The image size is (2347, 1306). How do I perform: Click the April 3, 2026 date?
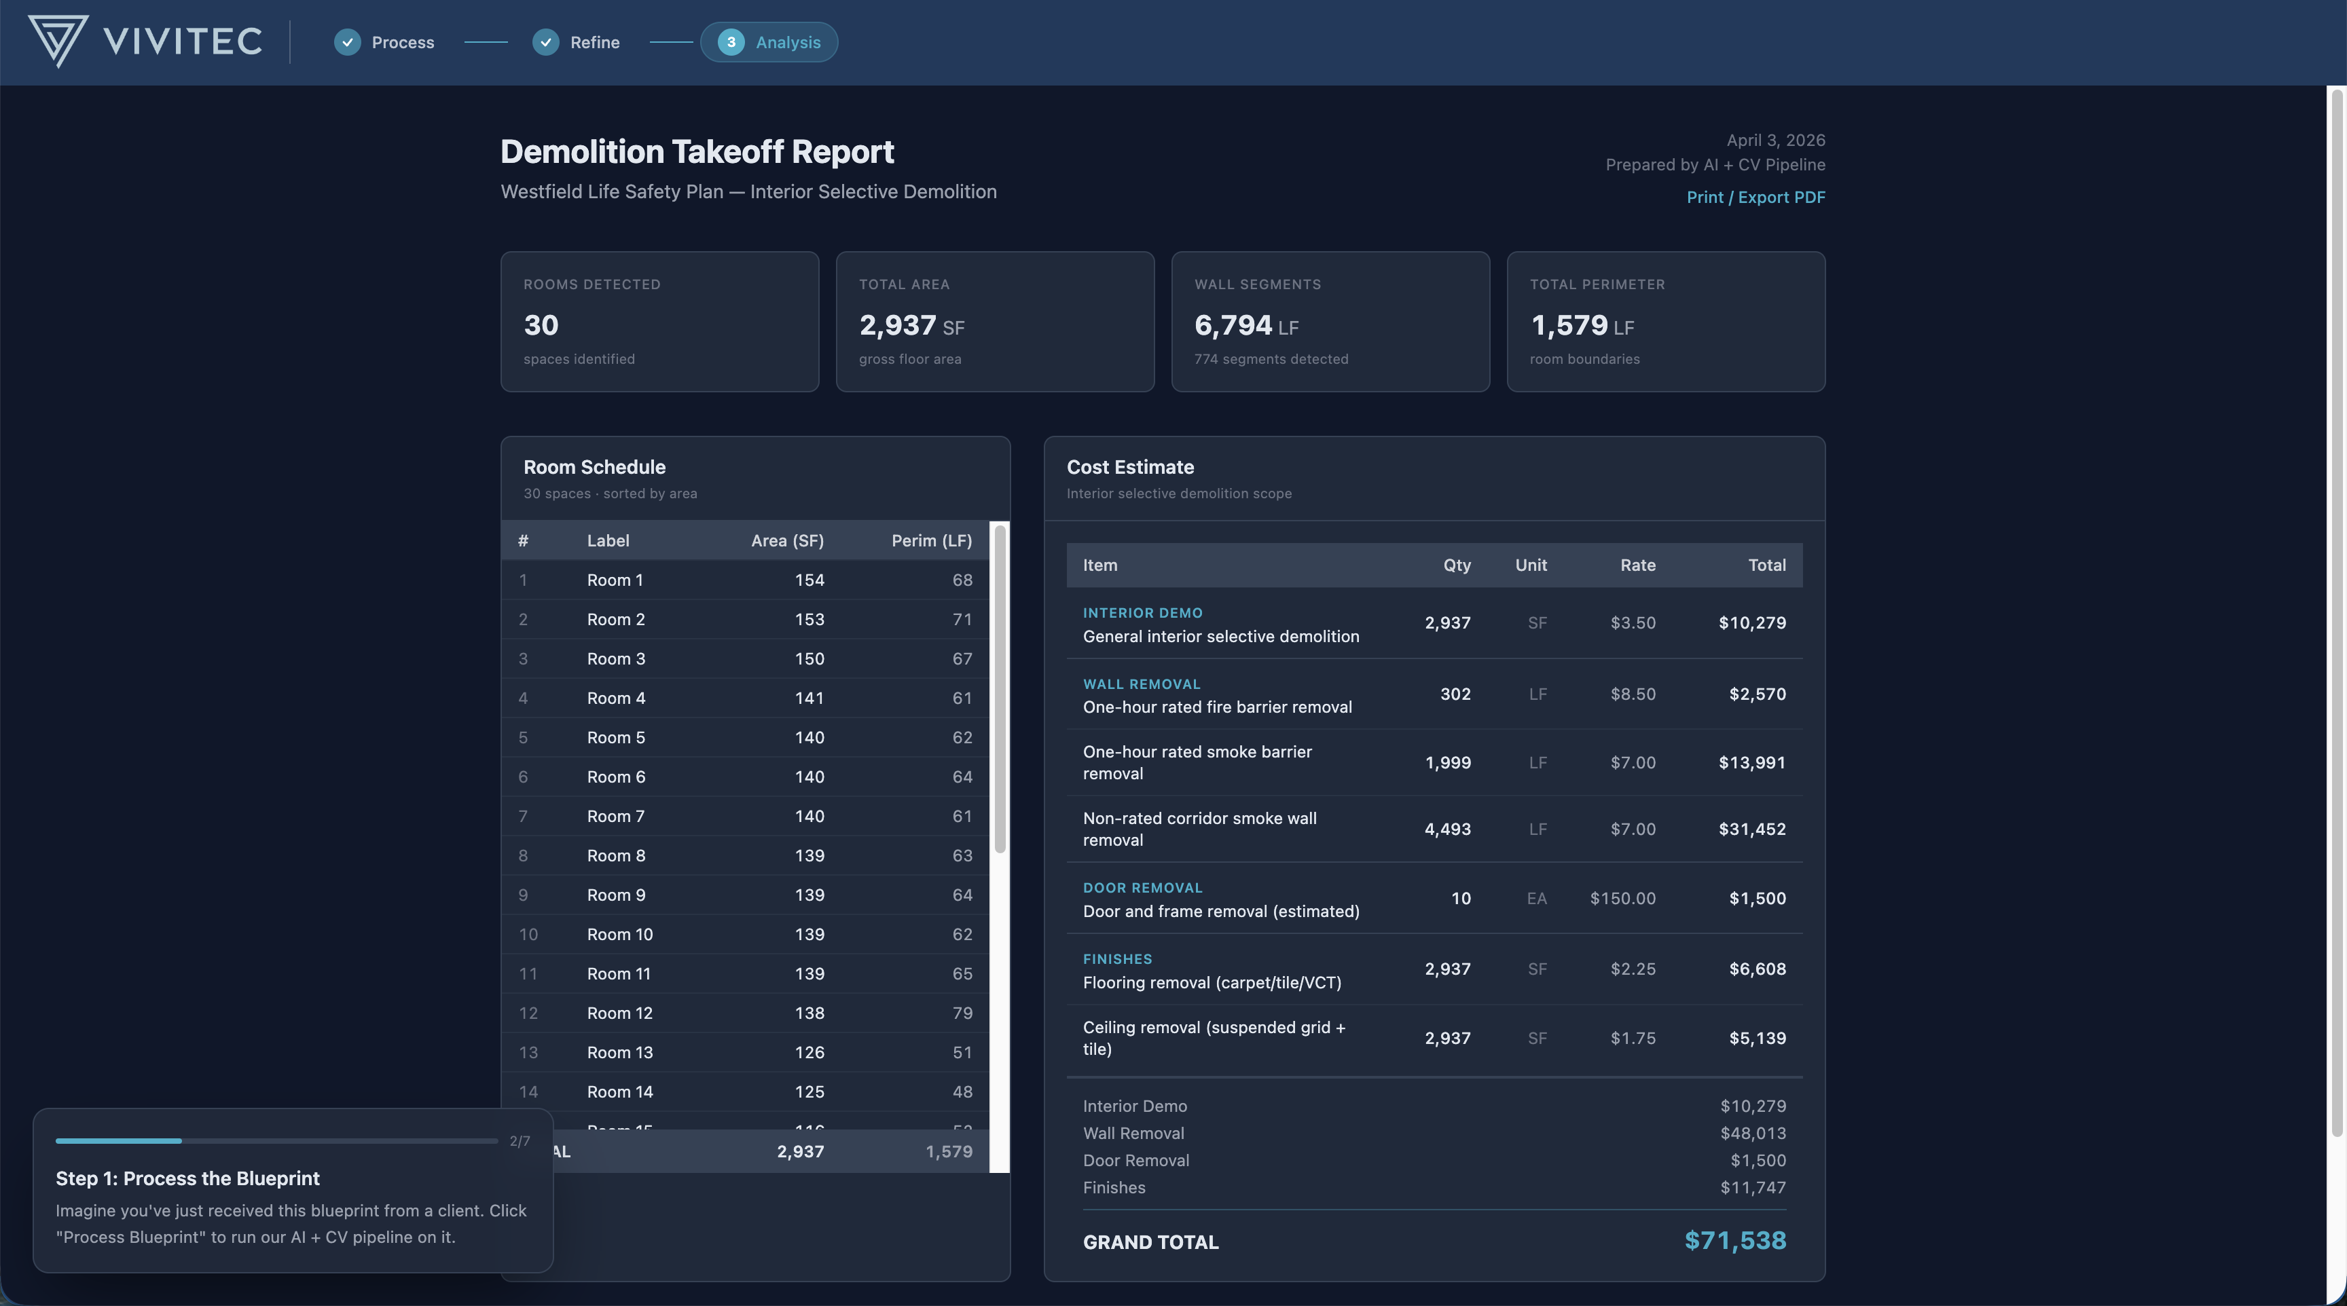click(x=1776, y=141)
